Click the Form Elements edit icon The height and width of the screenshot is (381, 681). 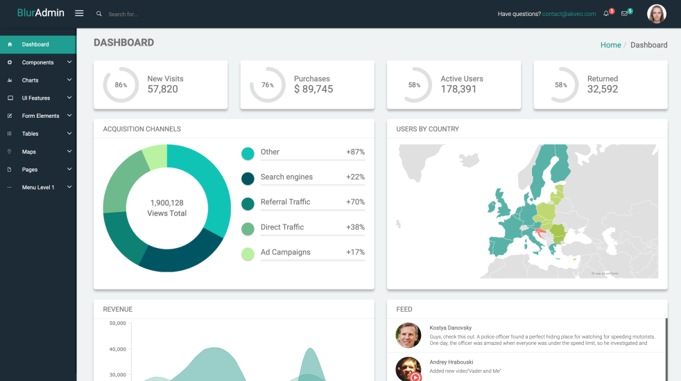(x=10, y=116)
